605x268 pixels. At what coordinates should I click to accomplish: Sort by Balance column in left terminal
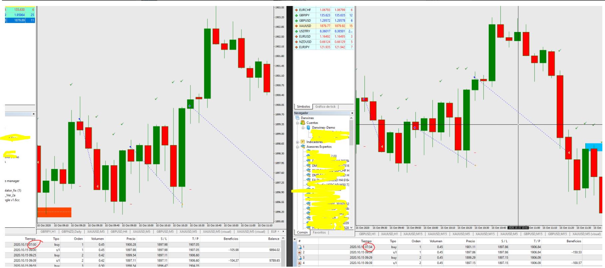(274, 239)
